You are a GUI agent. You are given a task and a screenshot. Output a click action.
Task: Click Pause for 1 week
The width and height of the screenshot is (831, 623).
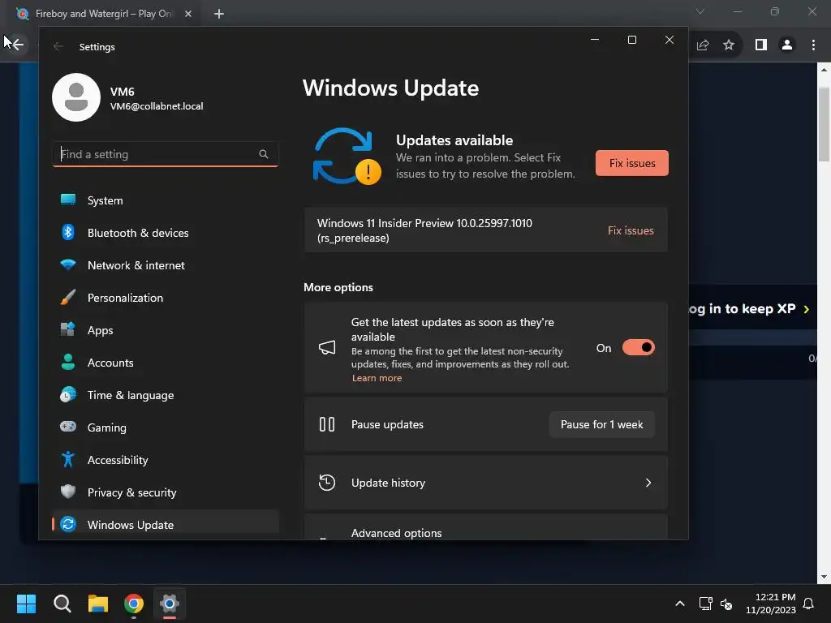click(601, 424)
